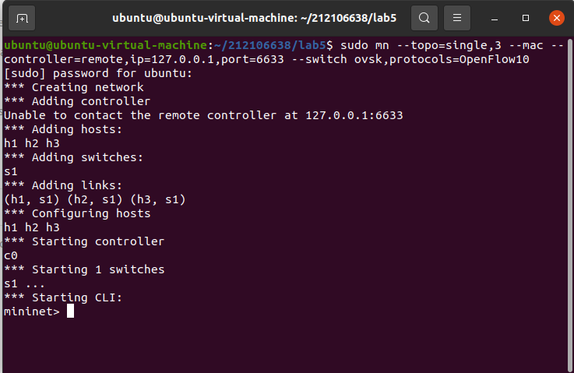Image resolution: width=574 pixels, height=373 pixels.
Task: Click the blue ~/212106638/lab5 path
Action: coord(269,45)
